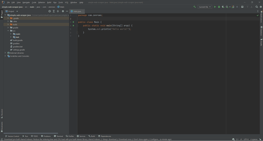
Task: Click Expand All in the Project panel
Action: click(54, 11)
